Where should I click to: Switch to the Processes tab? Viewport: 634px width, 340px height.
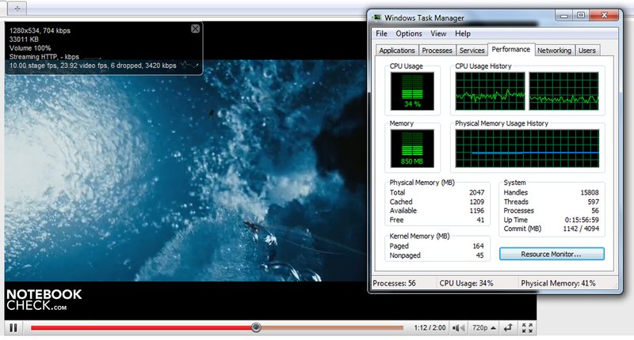click(x=437, y=51)
